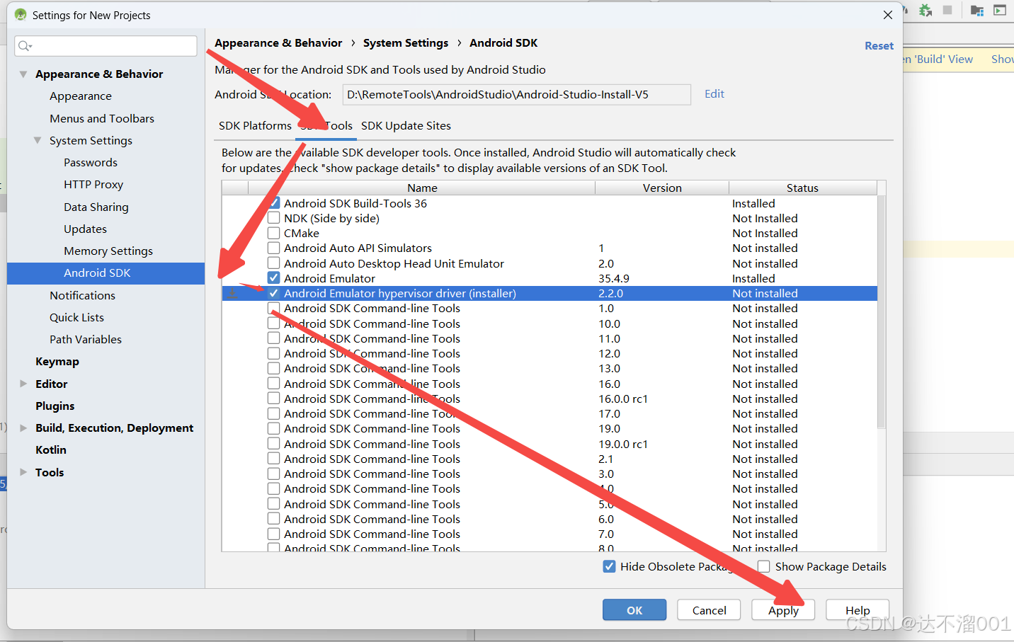1014x642 pixels.
Task: Collapse the System Settings tree node
Action: (38, 140)
